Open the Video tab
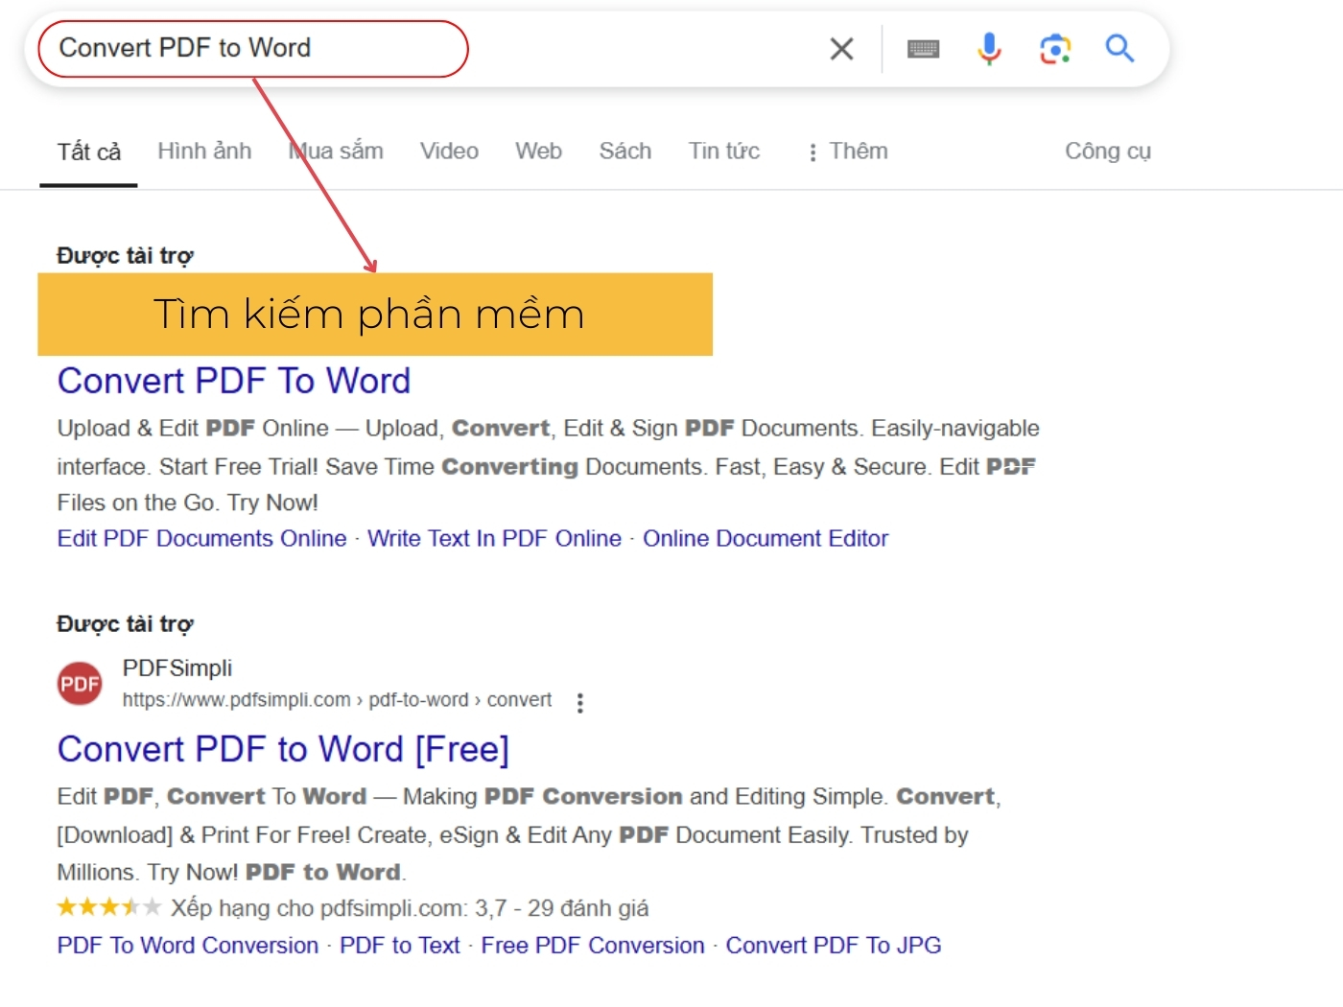The image size is (1343, 1007). (449, 152)
